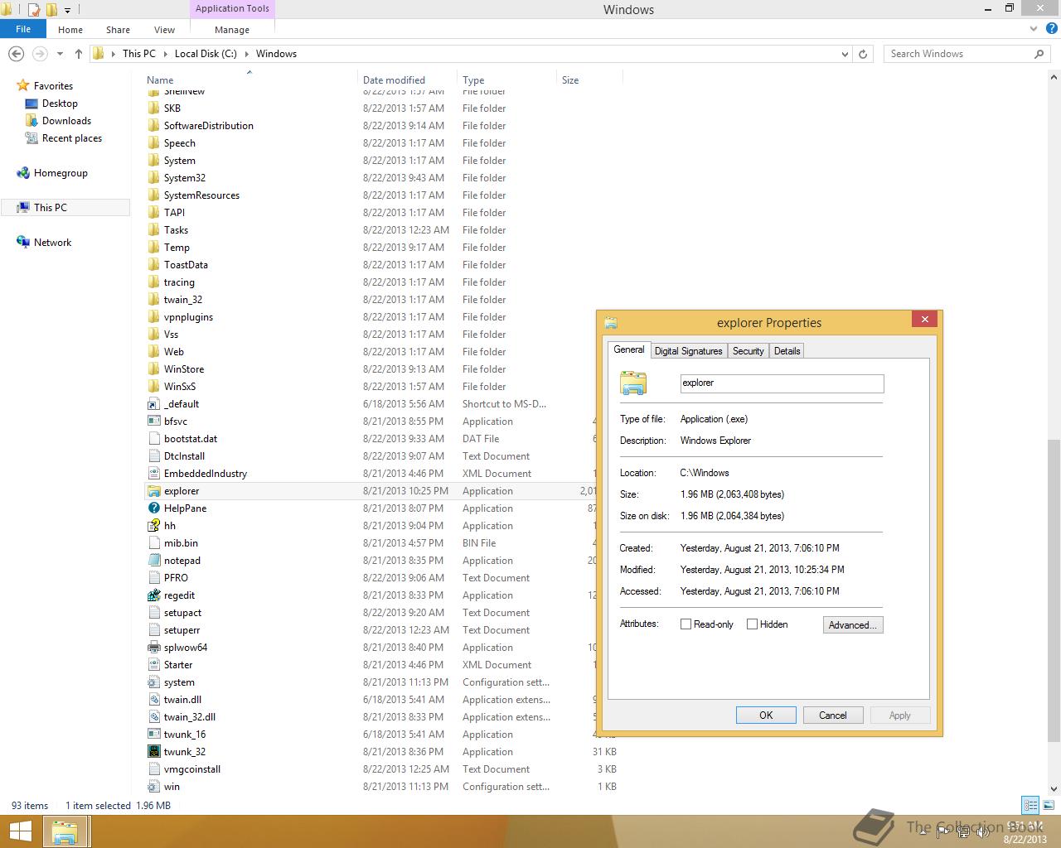Select the SoftwareDistribution folder row

pos(381,126)
